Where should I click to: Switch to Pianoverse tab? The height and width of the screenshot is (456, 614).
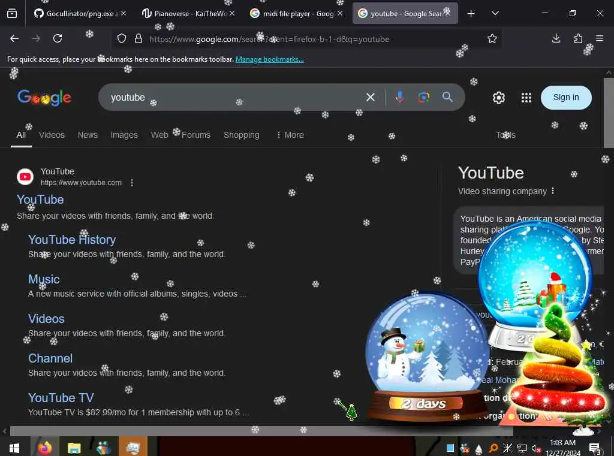pyautogui.click(x=184, y=14)
